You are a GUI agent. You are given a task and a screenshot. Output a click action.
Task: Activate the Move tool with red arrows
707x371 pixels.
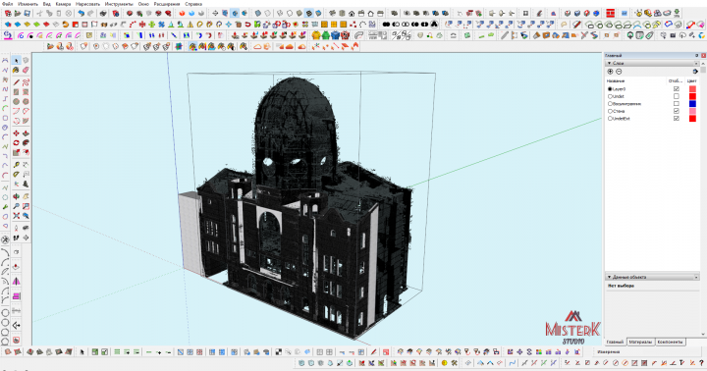[x=17, y=133]
